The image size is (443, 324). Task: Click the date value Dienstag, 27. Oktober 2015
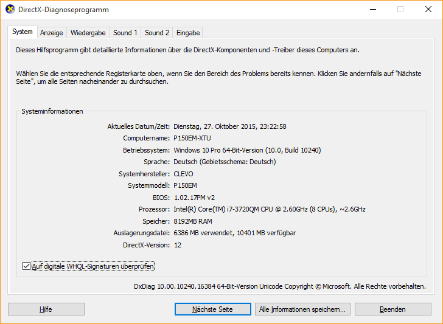(229, 126)
